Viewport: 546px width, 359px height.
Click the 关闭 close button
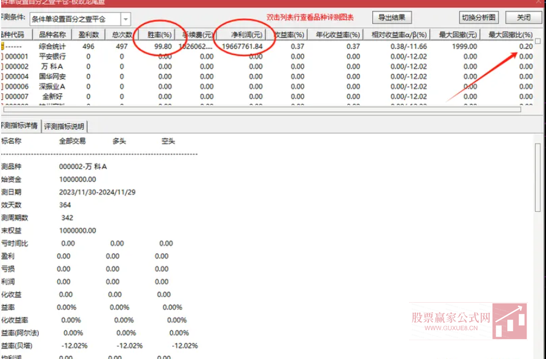coord(522,18)
